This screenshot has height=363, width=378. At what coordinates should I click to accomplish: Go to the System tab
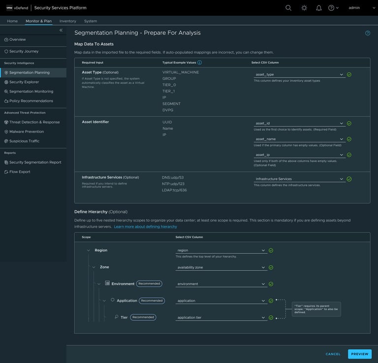[91, 21]
